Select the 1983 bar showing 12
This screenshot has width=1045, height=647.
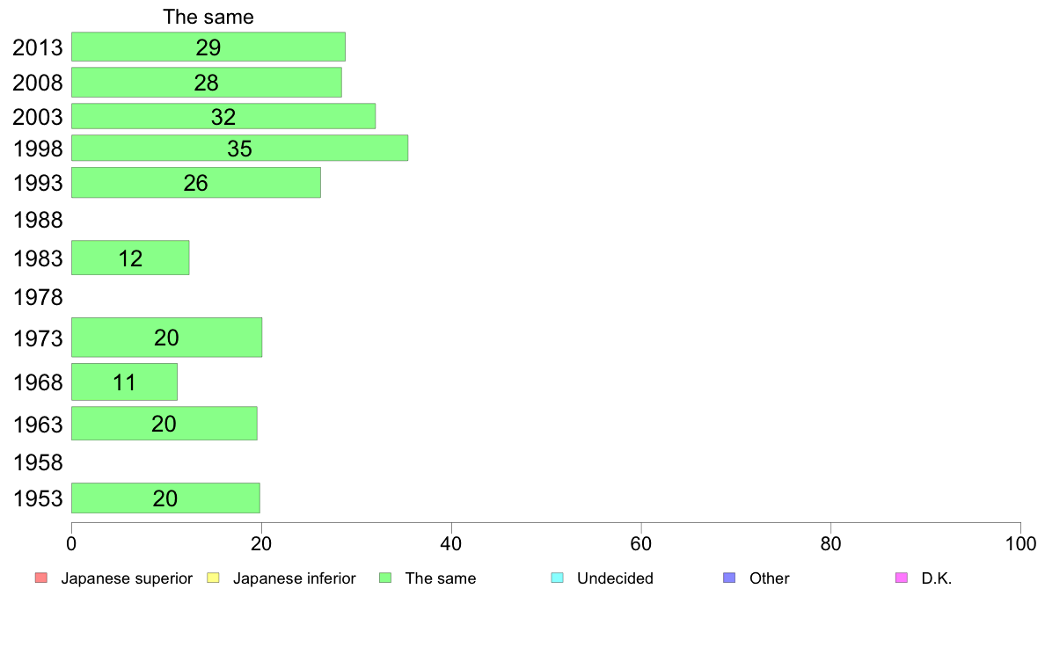click(x=130, y=258)
